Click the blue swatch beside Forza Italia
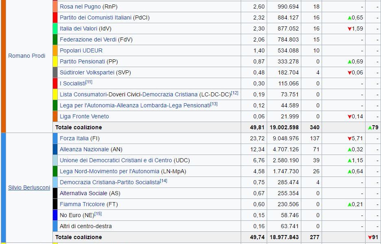The image size is (381, 244). tap(56, 138)
